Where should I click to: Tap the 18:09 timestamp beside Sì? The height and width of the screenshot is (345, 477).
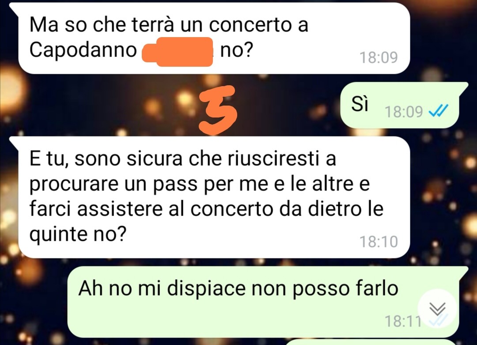[x=404, y=112]
